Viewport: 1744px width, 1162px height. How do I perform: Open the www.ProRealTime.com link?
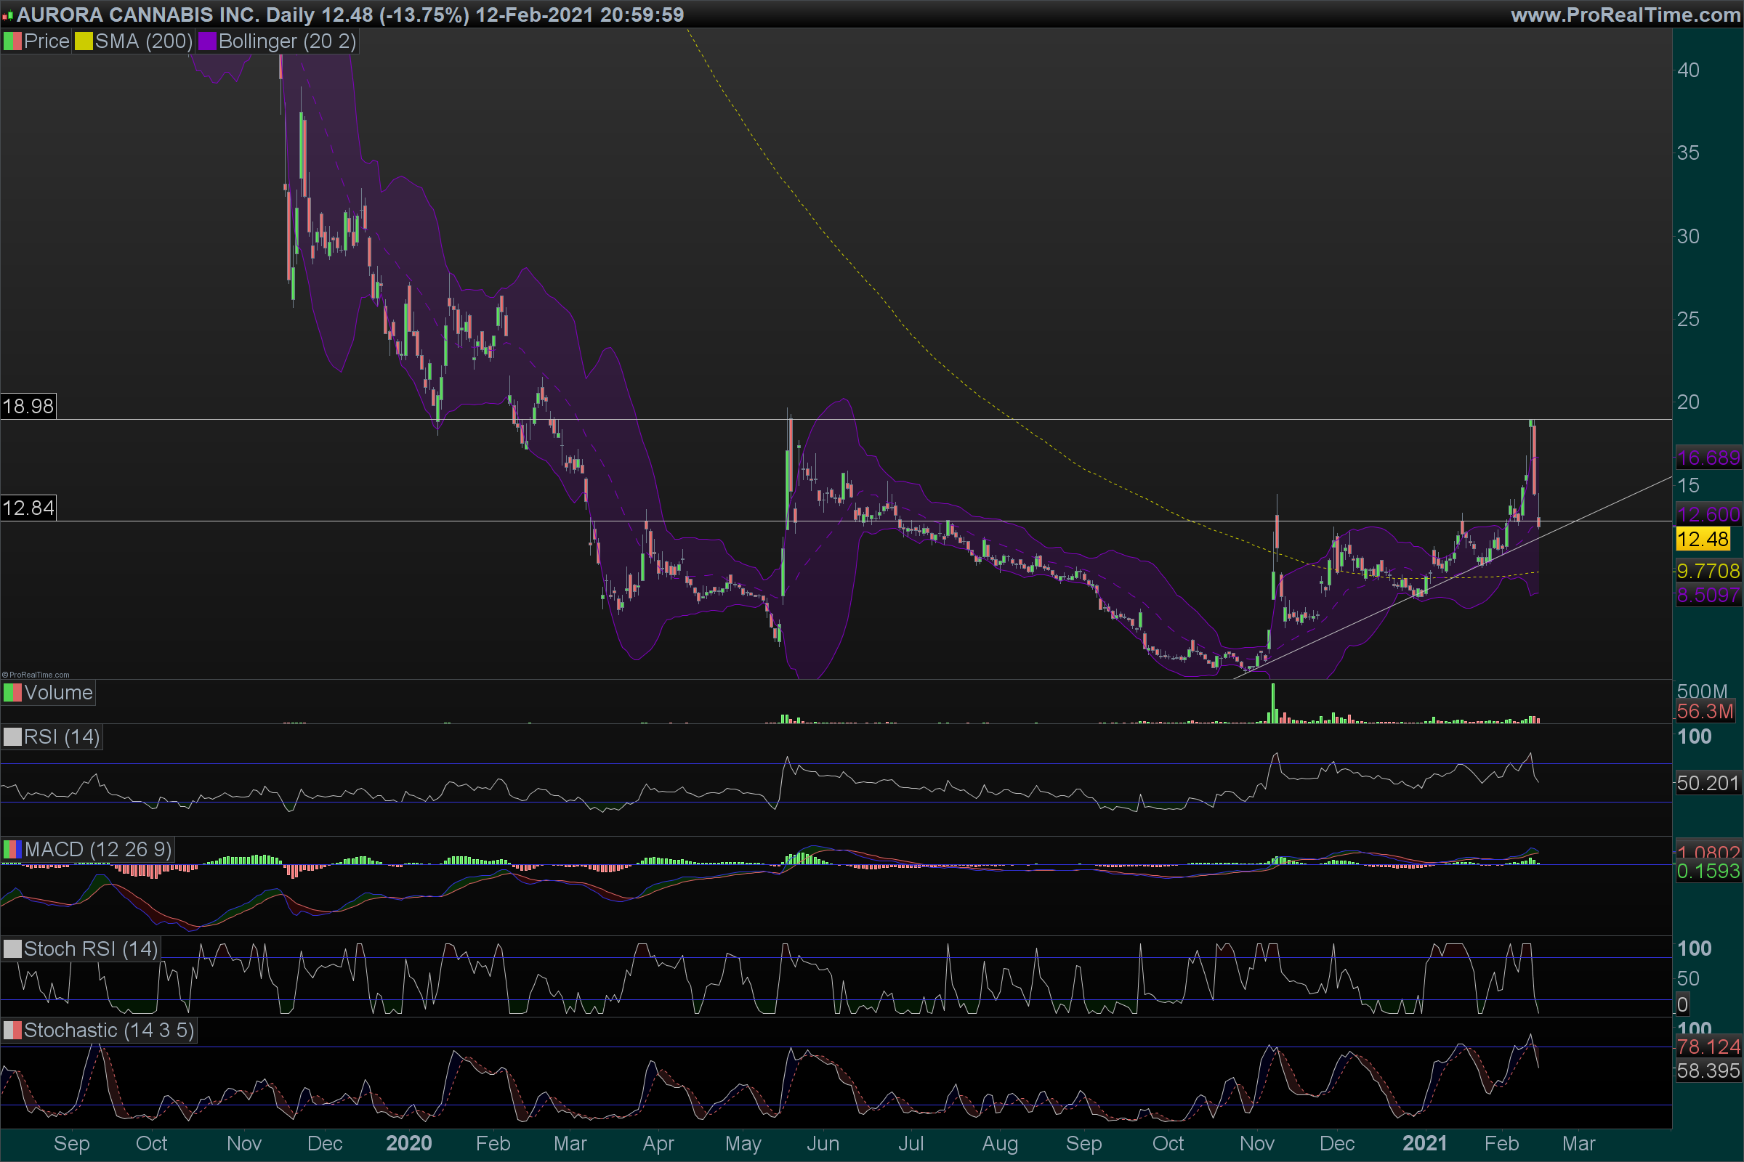pos(1625,15)
